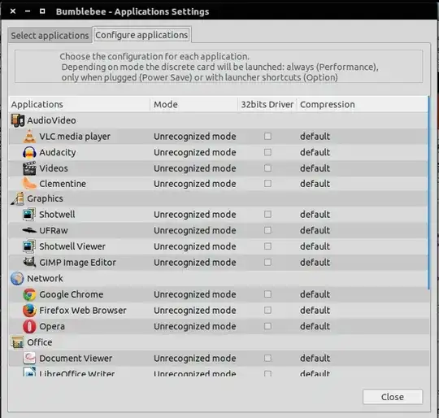439x418 pixels.
Task: Change Mode for Audacity row
Action: pyautogui.click(x=194, y=152)
